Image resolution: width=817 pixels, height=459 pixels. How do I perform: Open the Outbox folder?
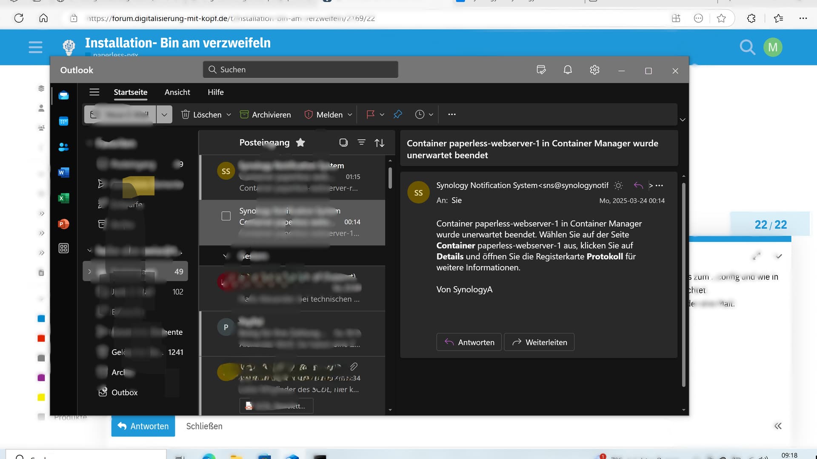(x=135, y=392)
